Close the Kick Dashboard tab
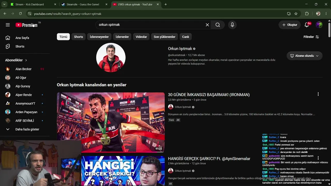 pyautogui.click(x=55, y=4)
